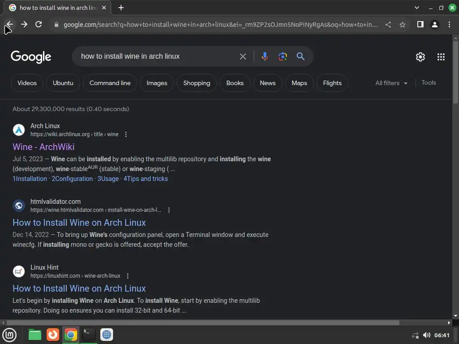Viewport: 459px width, 344px height.
Task: Launch Firefox from the taskbar
Action: 53,335
